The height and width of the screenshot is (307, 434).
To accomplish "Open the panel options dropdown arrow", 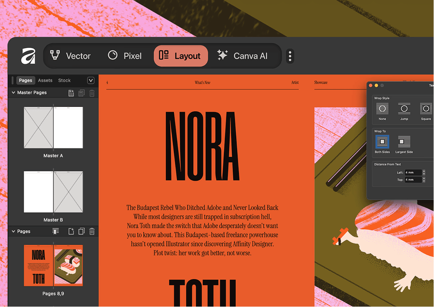I will pyautogui.click(x=91, y=80).
